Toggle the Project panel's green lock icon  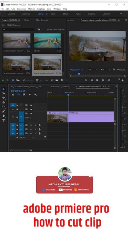3,80
